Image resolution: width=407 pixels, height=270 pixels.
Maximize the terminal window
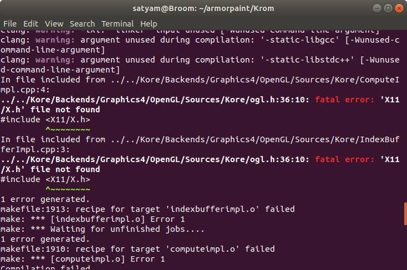(x=388, y=8)
